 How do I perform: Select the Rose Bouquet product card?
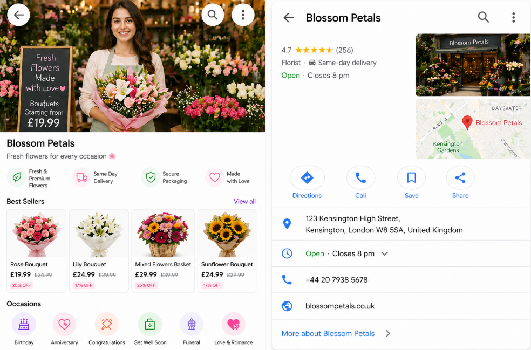[36, 250]
